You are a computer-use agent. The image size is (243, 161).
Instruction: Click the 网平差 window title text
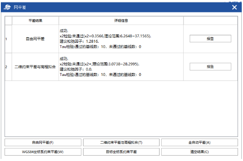click(20, 7)
